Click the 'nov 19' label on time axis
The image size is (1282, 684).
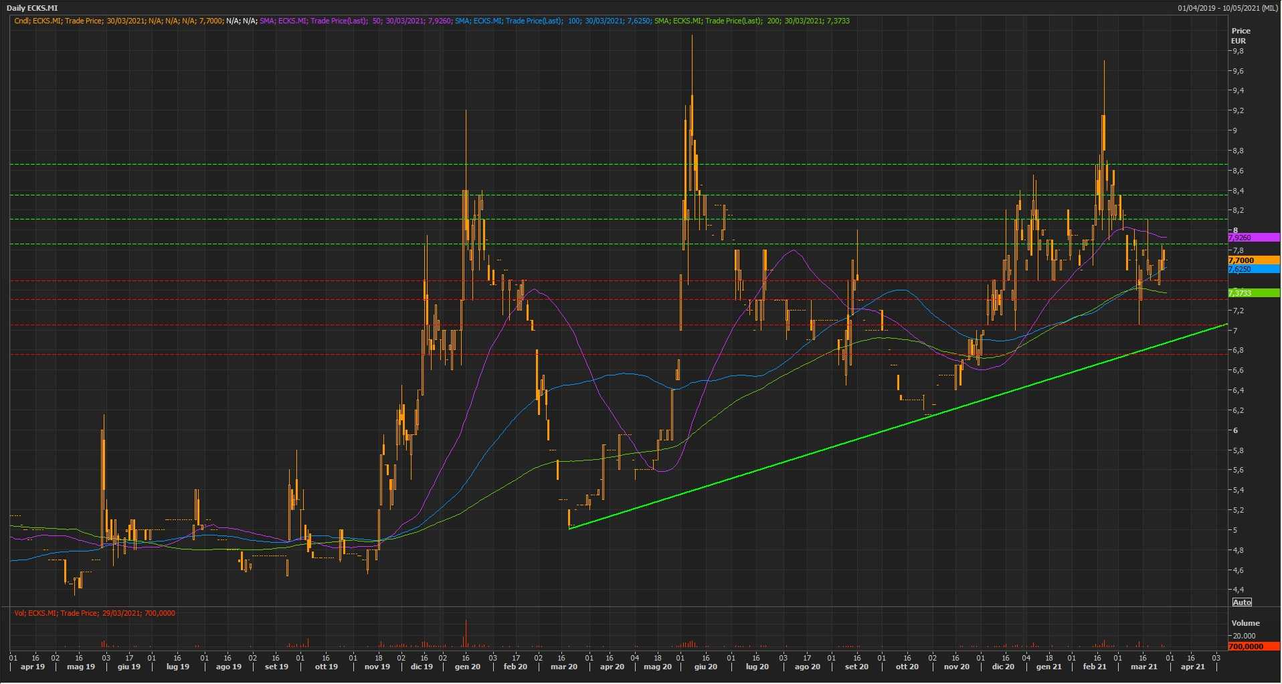[x=377, y=667]
